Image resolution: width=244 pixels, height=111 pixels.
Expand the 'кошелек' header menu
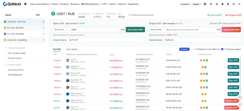tap(186, 4)
